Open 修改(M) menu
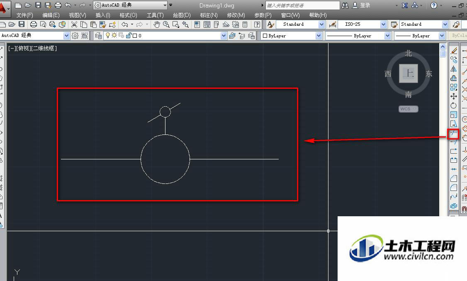 pos(236,15)
